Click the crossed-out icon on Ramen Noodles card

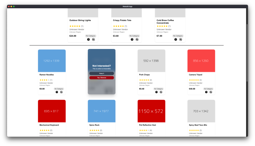(x=62, y=92)
